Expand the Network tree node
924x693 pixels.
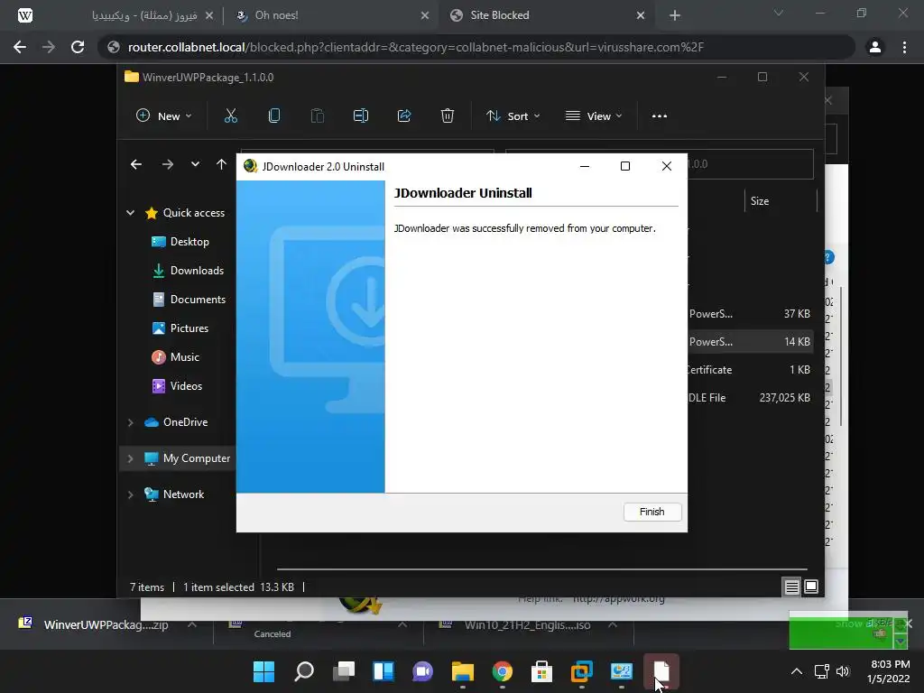tap(130, 494)
